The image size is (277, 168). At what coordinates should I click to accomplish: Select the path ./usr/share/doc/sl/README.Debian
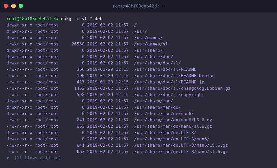click(173, 76)
